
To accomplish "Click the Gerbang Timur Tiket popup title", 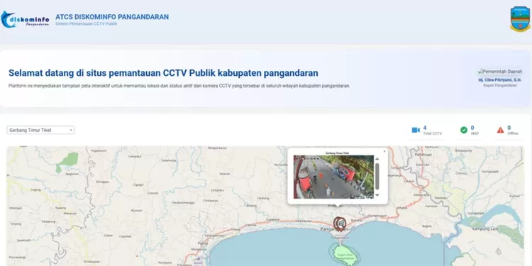I will 337,153.
